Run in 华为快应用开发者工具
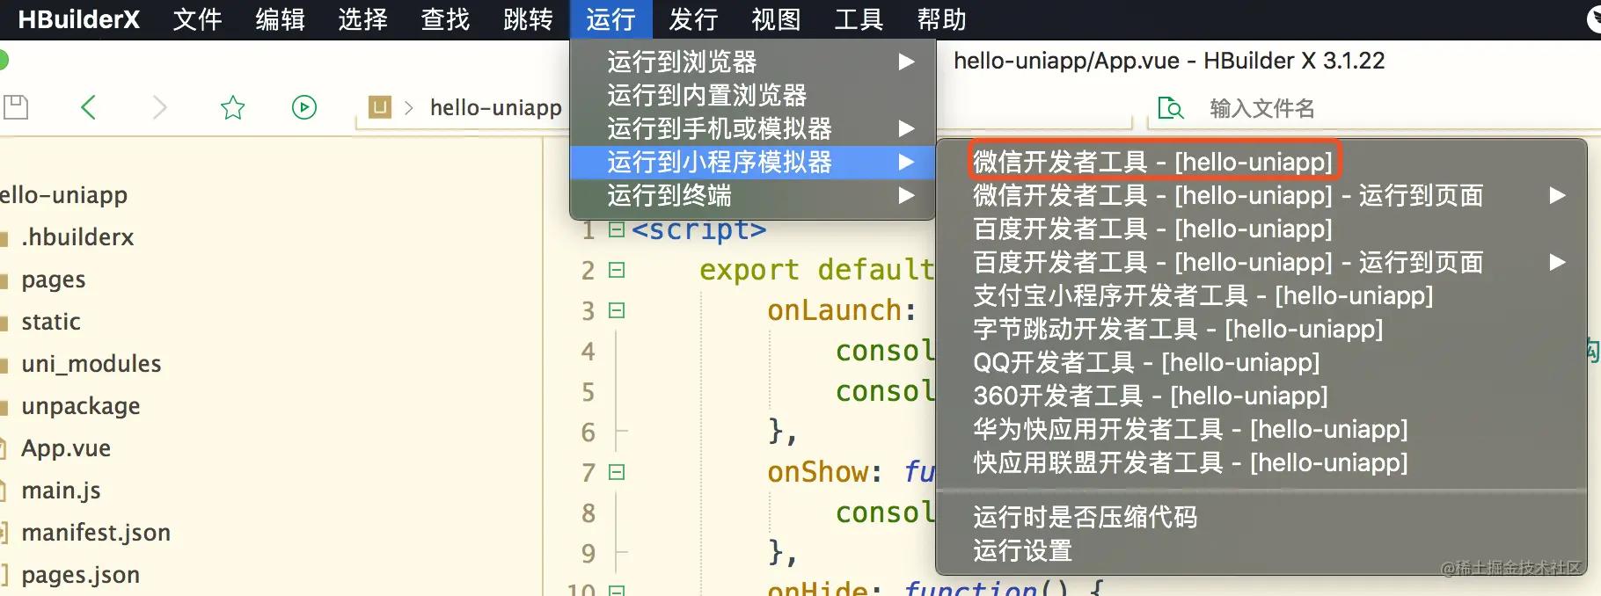This screenshot has height=596, width=1601. (x=1261, y=429)
